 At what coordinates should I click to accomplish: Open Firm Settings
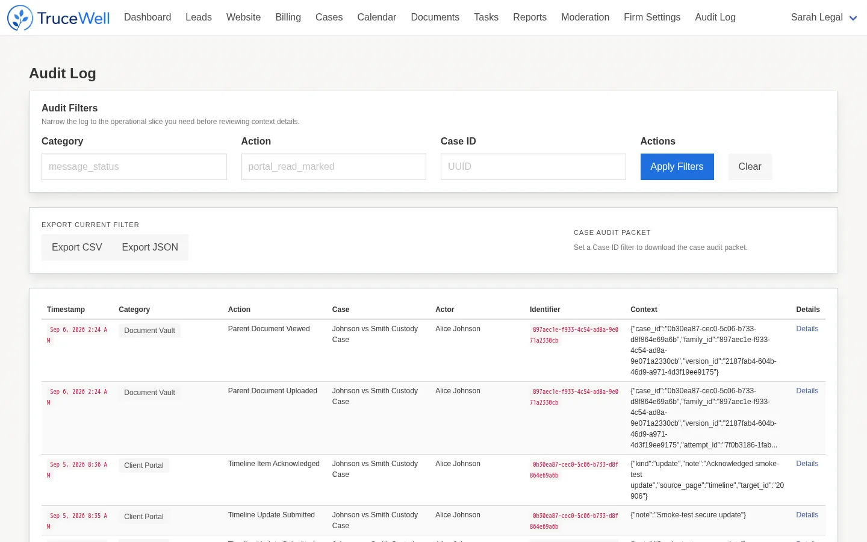[x=652, y=17]
